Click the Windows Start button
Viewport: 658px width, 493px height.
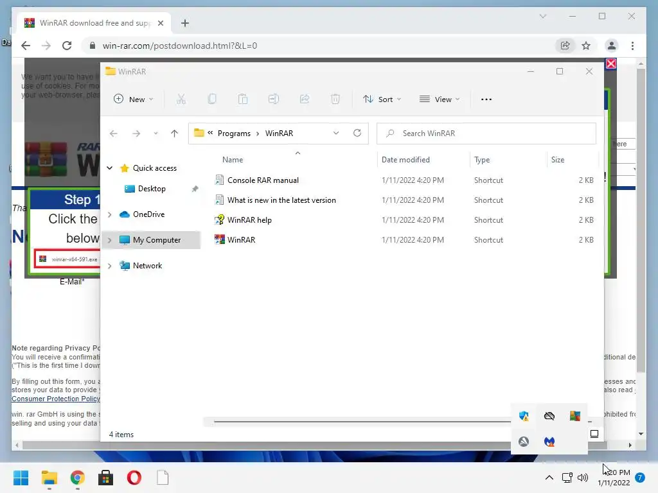tap(21, 478)
